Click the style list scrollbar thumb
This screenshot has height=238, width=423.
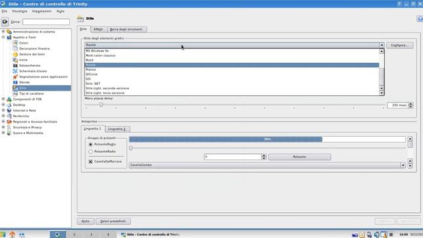coord(381,77)
